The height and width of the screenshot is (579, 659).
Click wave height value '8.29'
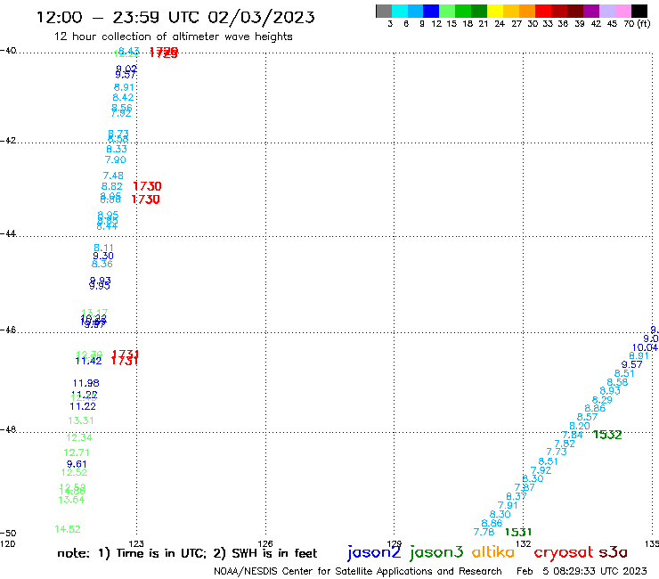(x=602, y=400)
